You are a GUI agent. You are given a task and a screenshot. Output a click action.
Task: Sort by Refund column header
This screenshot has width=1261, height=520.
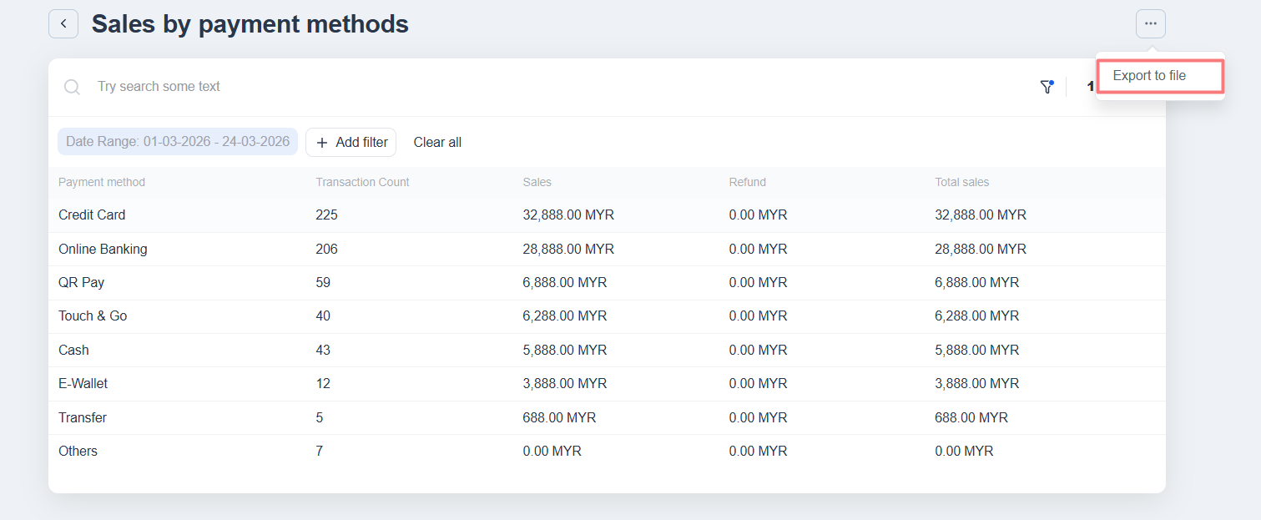pos(747,182)
